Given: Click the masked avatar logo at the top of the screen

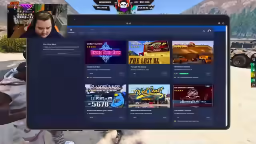Looking at the screenshot, I should pos(124,6).
